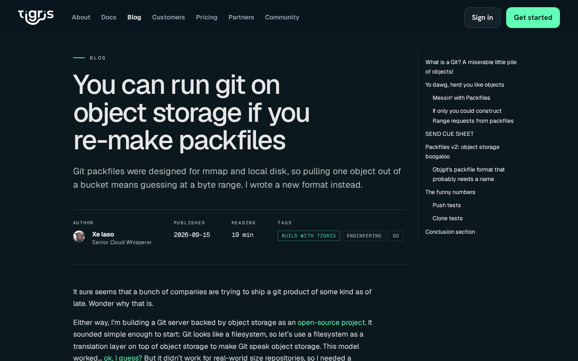Jump to 'If only you could construct Range requests'
578x361 pixels.
click(x=473, y=116)
